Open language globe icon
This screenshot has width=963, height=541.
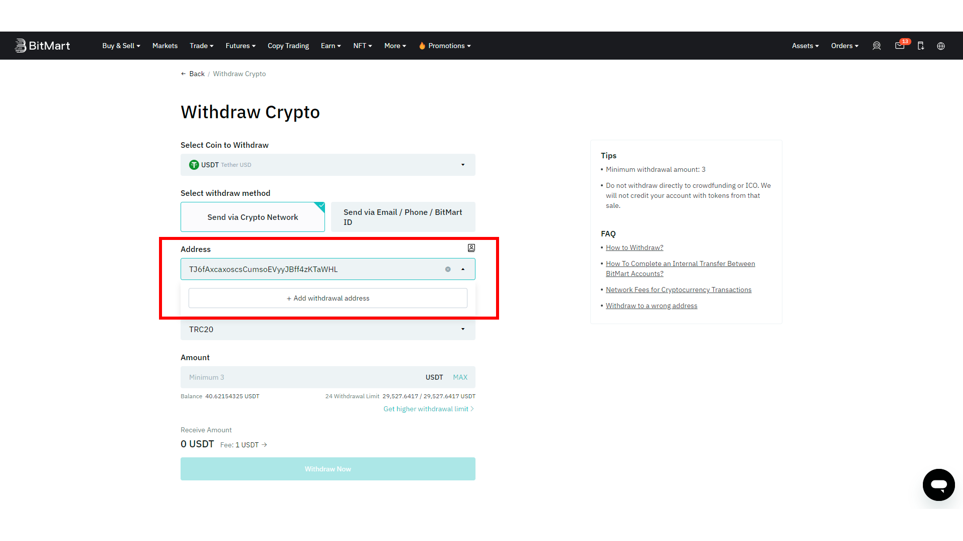(941, 46)
